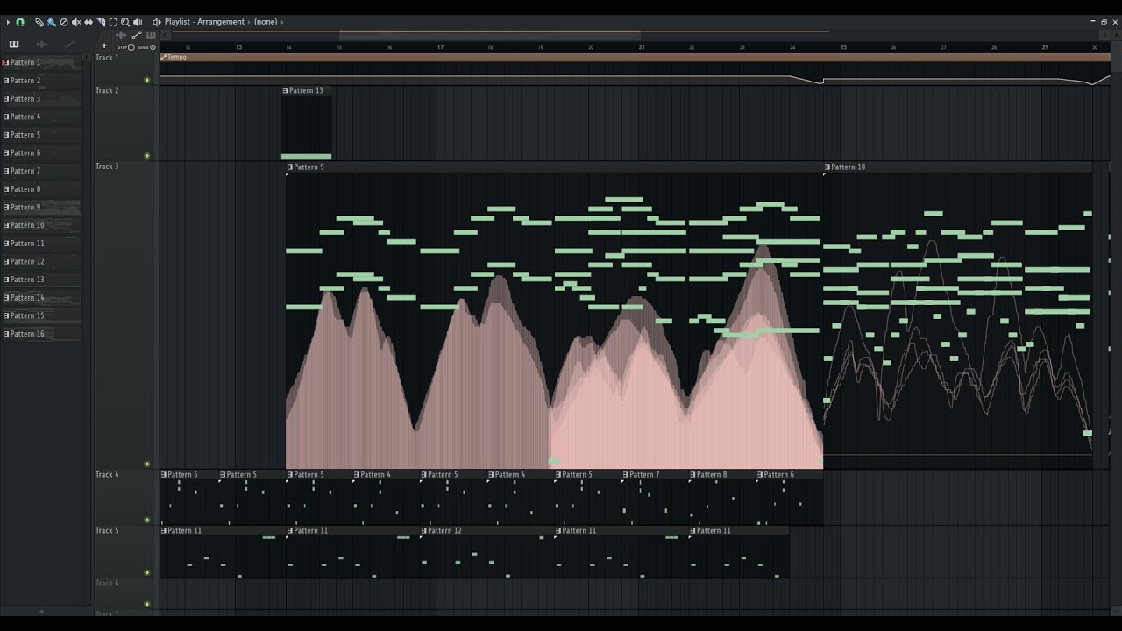Image resolution: width=1122 pixels, height=631 pixels.
Task: Open the Pattern 12 clip menu in Track 5
Action: [424, 531]
